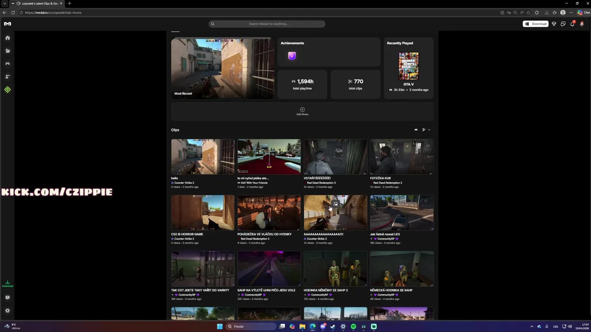
Task: Open the Most Recent clip preview
Action: [x=223, y=68]
